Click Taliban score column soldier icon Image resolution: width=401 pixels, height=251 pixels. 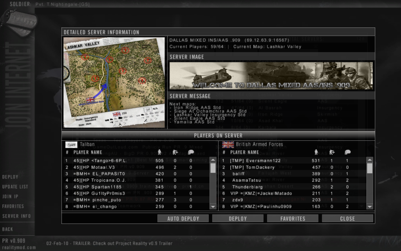pyautogui.click(x=160, y=152)
